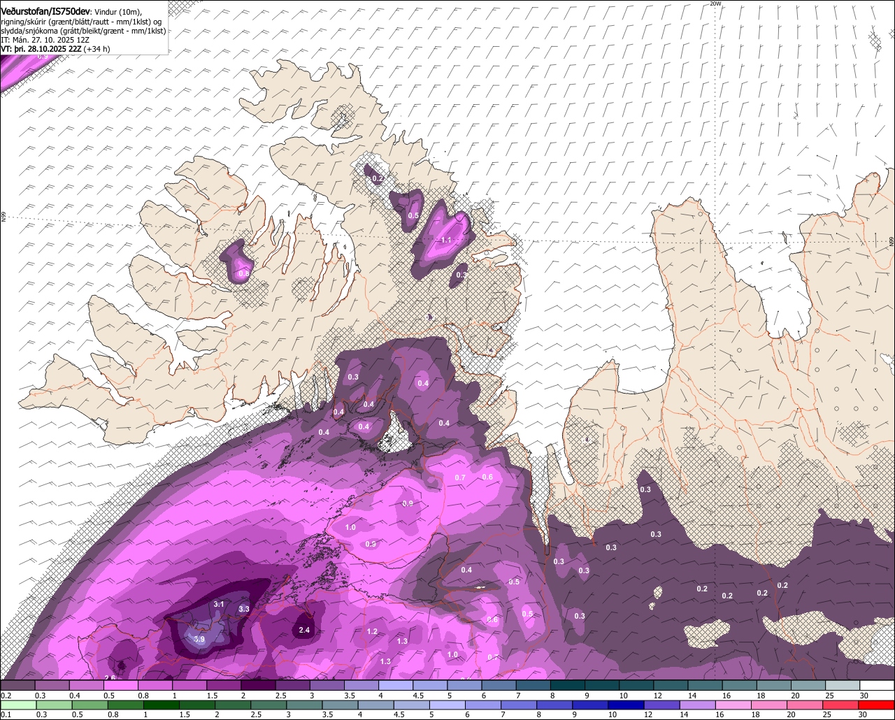Pick the dark green swatch between 1 and 1.5
Viewport: 895px width, 720px height.
[x=162, y=705]
